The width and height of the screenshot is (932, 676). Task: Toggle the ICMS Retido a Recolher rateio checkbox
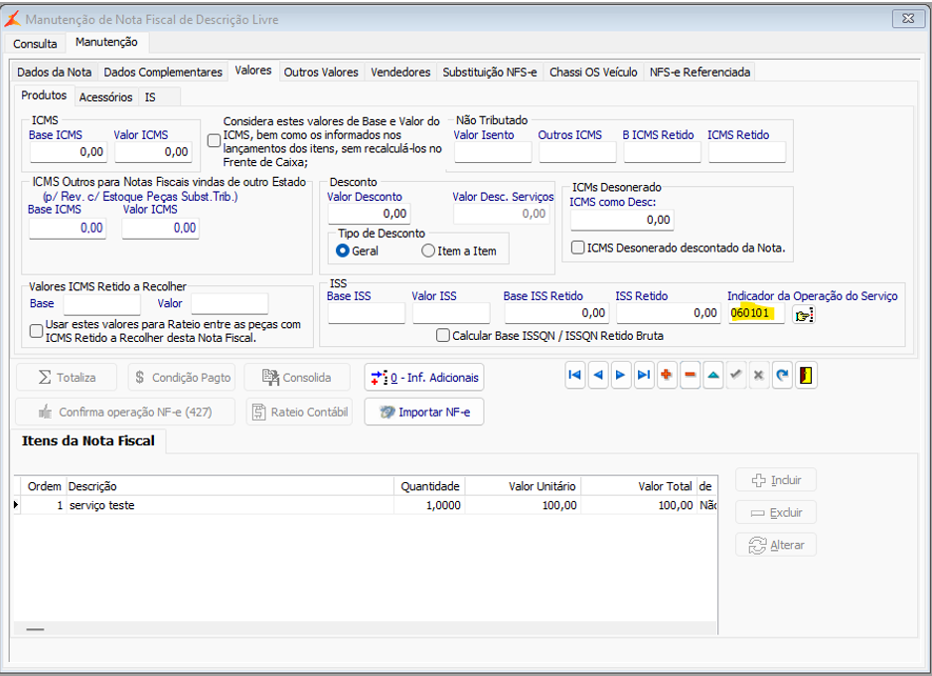point(37,331)
